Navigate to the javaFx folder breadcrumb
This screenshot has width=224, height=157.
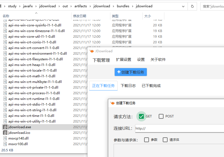[28, 6]
